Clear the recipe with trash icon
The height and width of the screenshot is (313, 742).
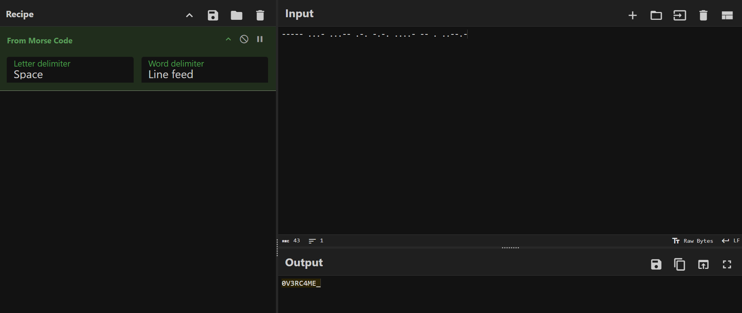click(260, 15)
